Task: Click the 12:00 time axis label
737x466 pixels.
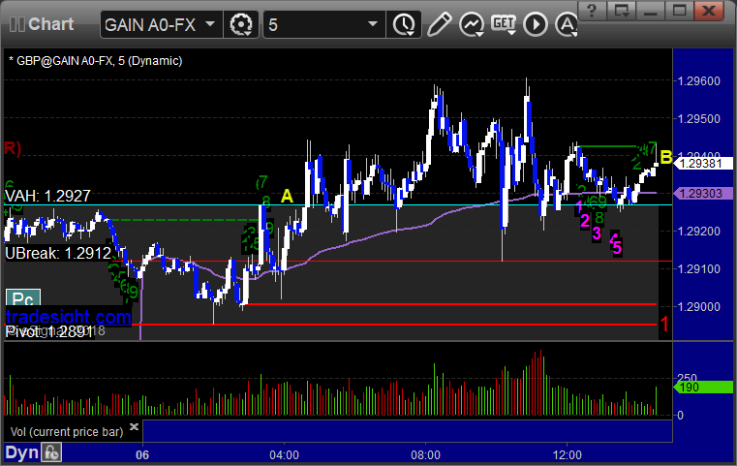Action: 567,455
